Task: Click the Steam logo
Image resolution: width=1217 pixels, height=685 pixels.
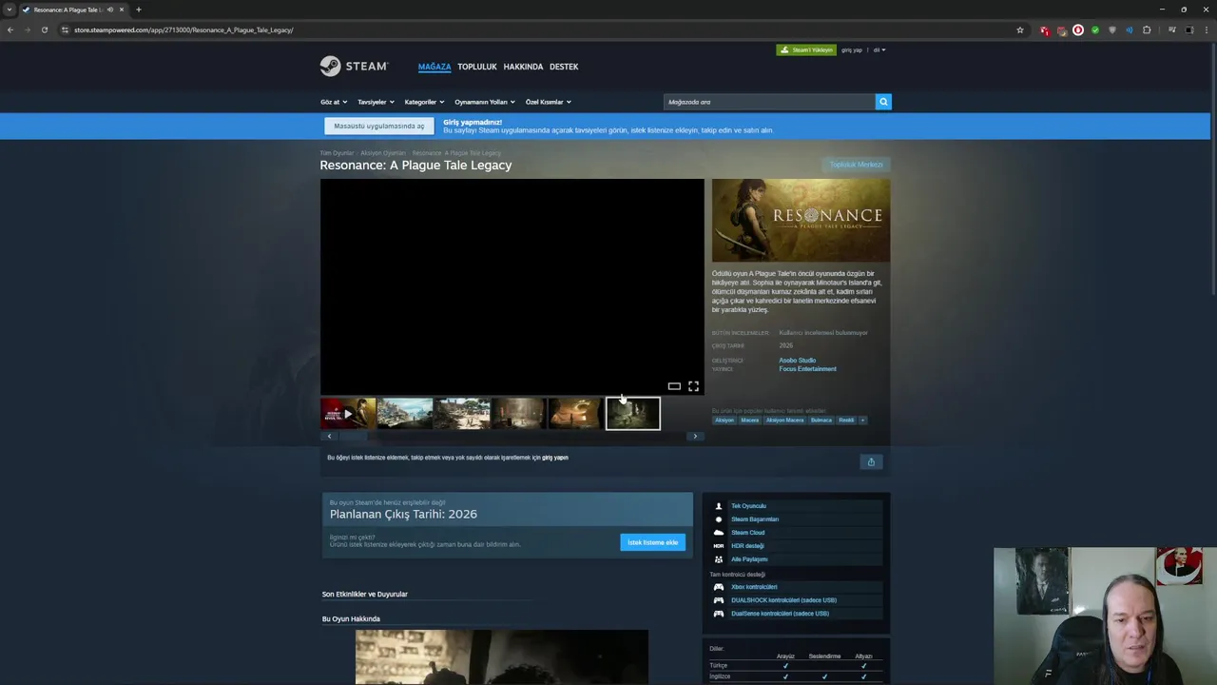Action: point(354,67)
